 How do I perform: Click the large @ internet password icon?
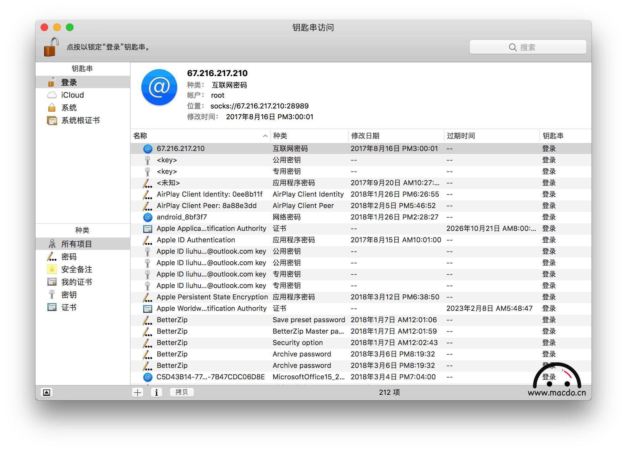click(159, 87)
